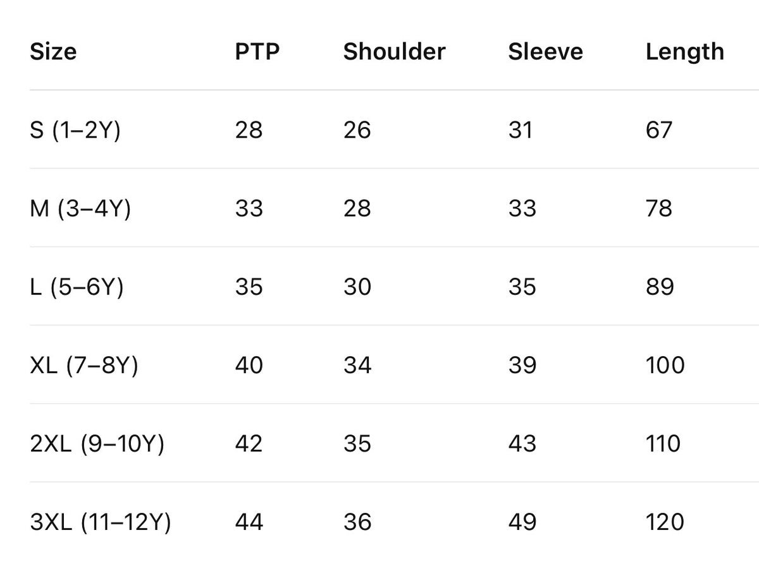The width and height of the screenshot is (759, 564).
Task: Click PTP value 28 for size S
Action: click(x=249, y=129)
